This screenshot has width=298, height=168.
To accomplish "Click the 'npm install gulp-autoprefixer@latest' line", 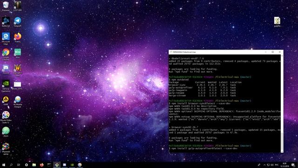I will [x=203, y=148].
